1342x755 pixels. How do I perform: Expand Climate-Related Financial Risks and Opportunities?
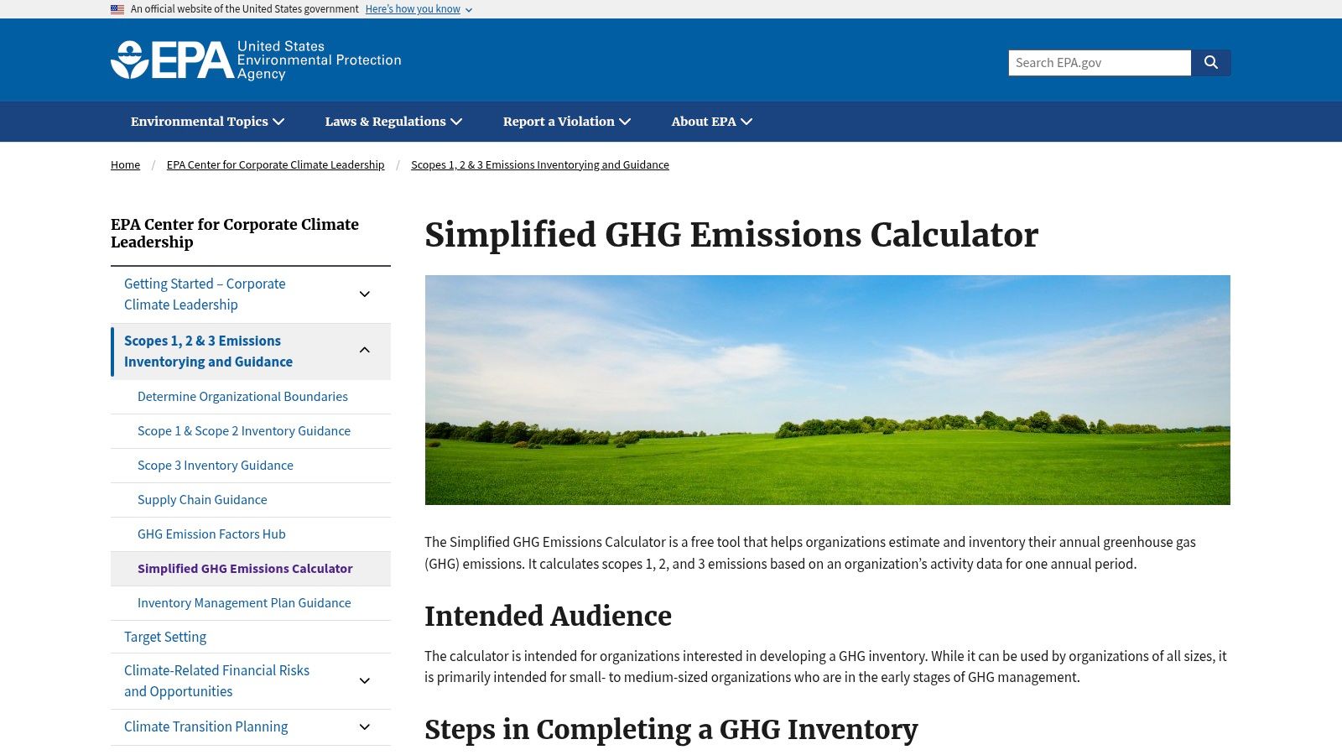(364, 680)
